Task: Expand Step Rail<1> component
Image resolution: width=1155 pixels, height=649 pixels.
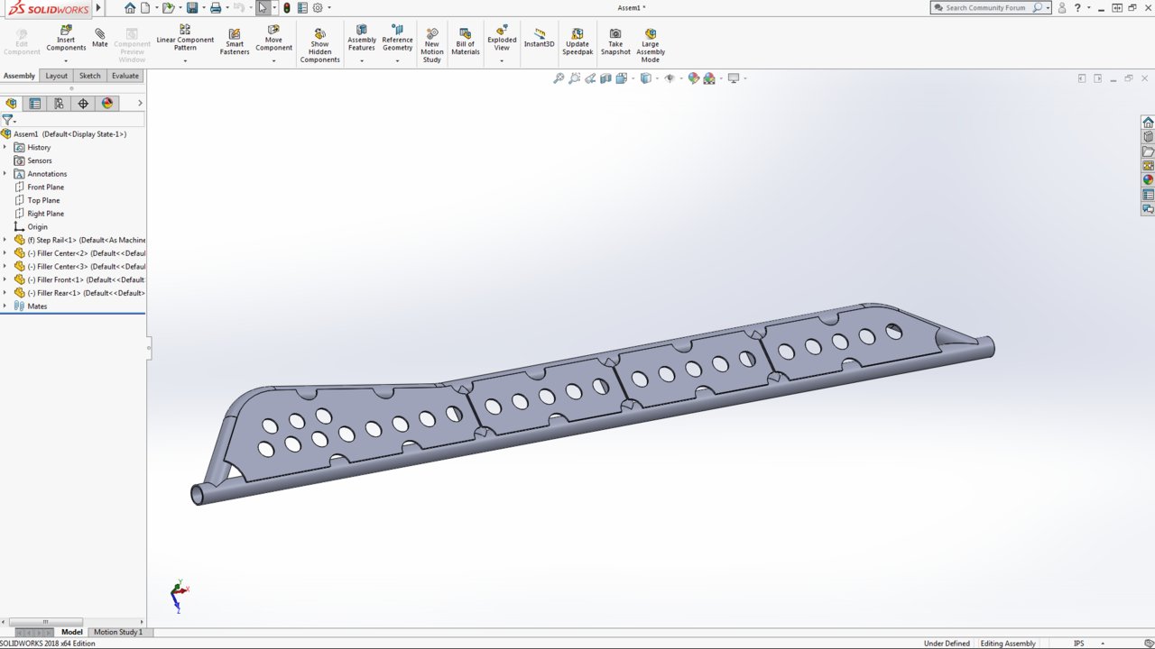Action: [5, 240]
